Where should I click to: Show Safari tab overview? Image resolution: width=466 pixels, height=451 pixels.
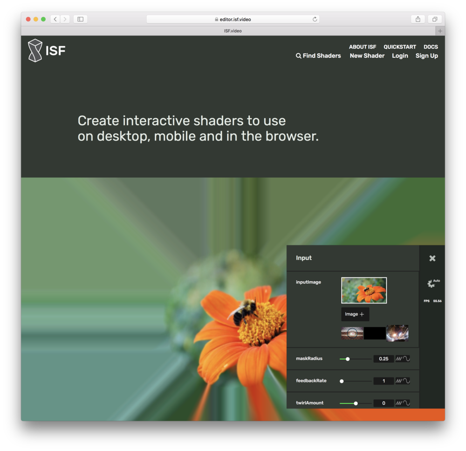434,19
